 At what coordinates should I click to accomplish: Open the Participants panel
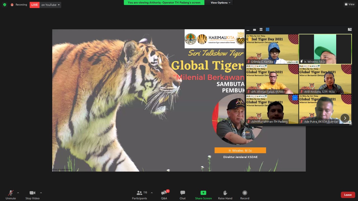(x=140, y=195)
